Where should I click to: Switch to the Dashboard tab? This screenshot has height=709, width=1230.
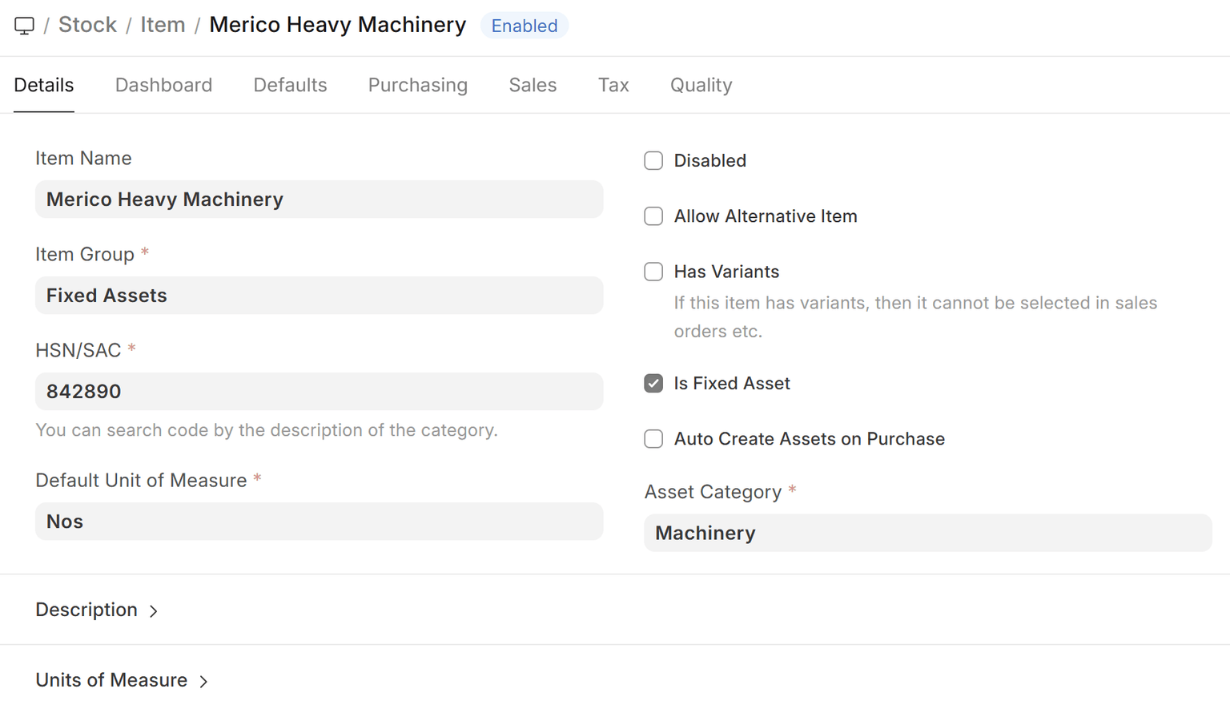(163, 85)
